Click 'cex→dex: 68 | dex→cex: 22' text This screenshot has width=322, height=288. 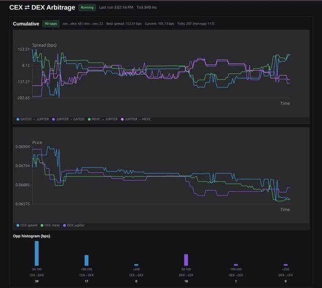click(x=83, y=24)
